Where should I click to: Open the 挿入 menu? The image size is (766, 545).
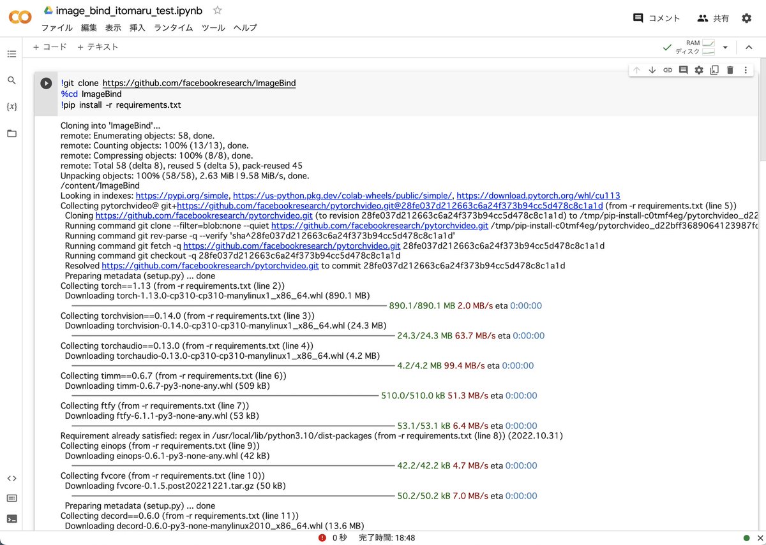pyautogui.click(x=137, y=28)
